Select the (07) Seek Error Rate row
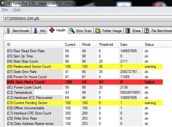The image size is (172, 127). pyautogui.click(x=84, y=72)
